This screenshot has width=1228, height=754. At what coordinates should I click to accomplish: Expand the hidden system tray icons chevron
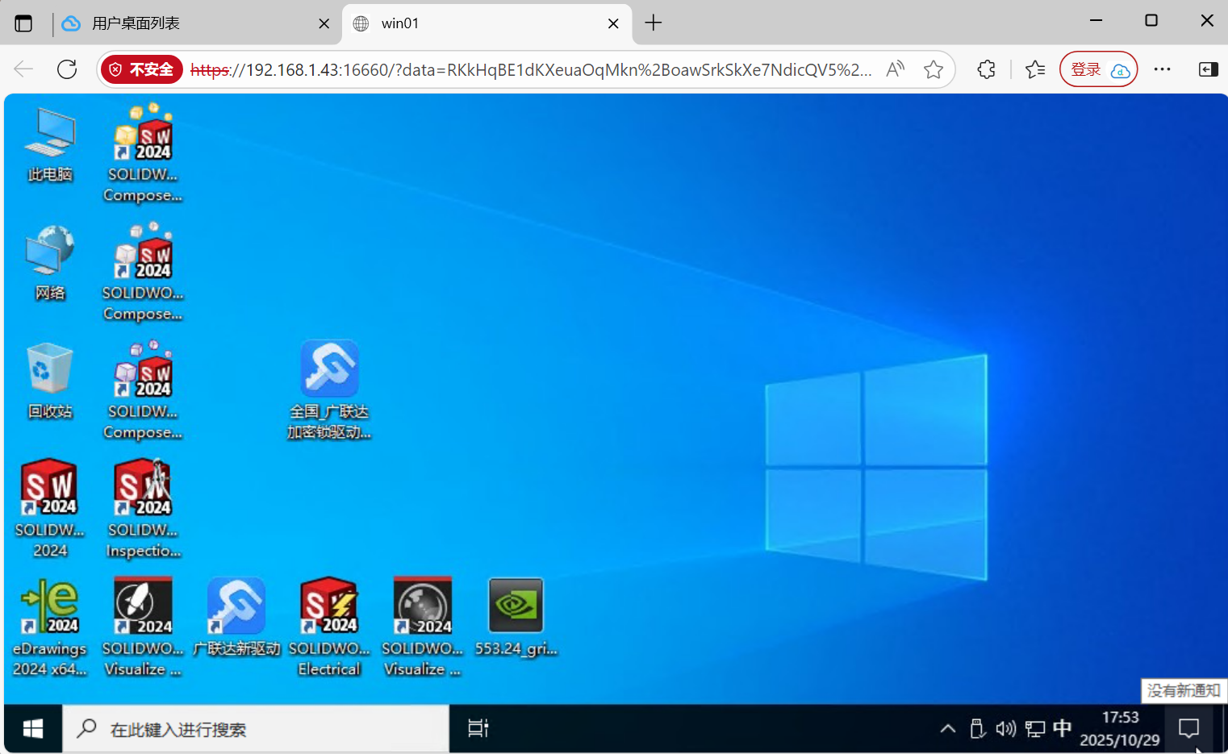coord(948,729)
